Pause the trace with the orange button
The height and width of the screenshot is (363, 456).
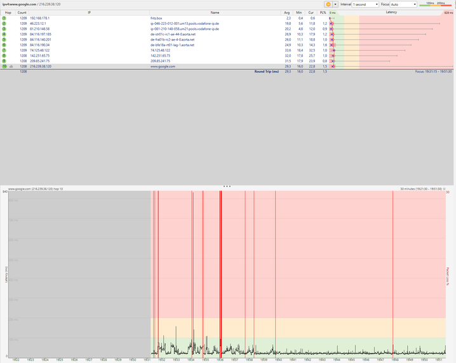328,4
